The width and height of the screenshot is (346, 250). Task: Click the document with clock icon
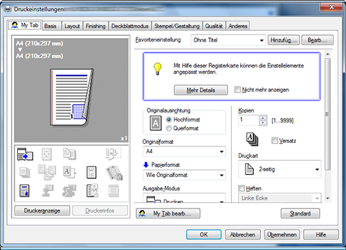92,191
